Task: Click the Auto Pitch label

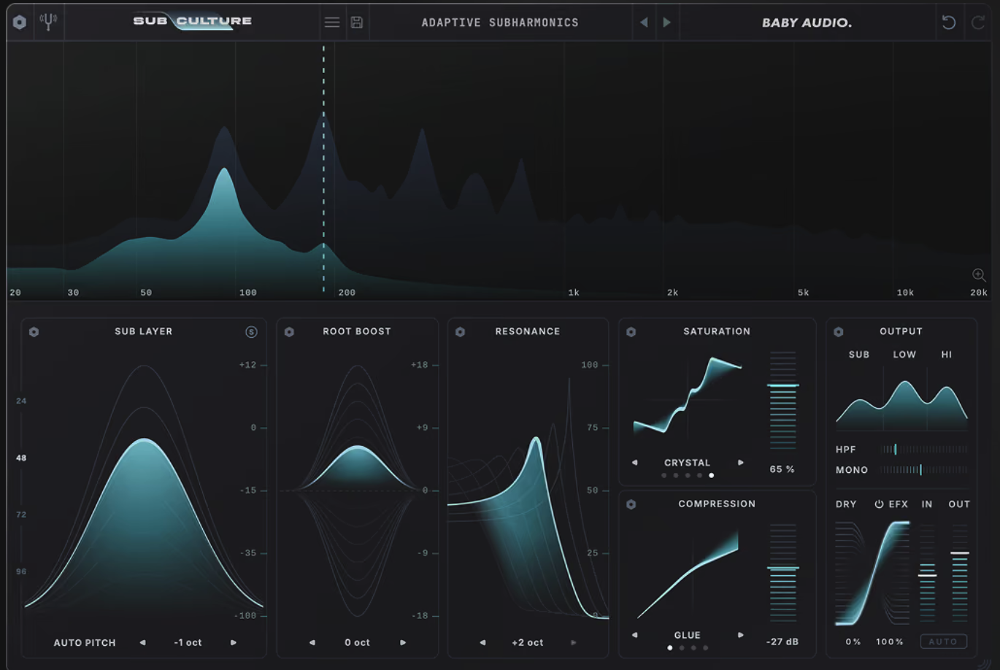Action: (x=85, y=643)
